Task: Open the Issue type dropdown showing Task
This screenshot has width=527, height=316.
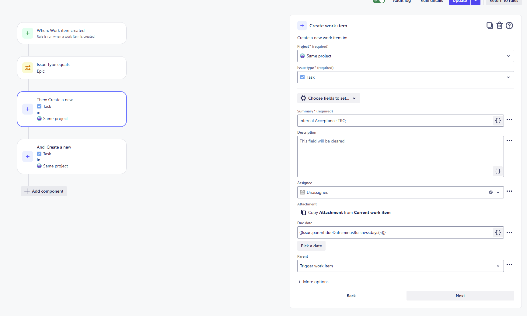Action: tap(406, 77)
